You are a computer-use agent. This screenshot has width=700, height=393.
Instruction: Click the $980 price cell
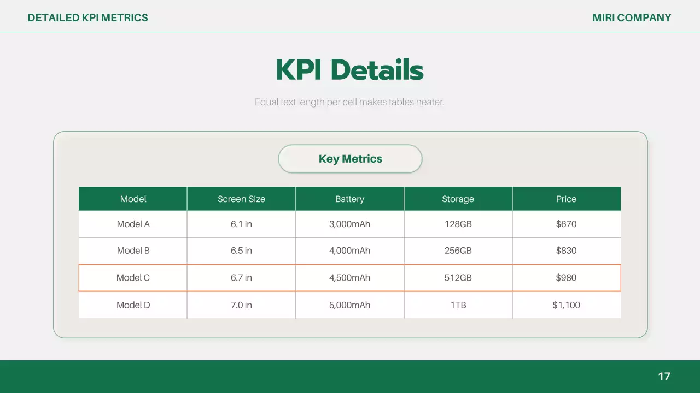(566, 278)
